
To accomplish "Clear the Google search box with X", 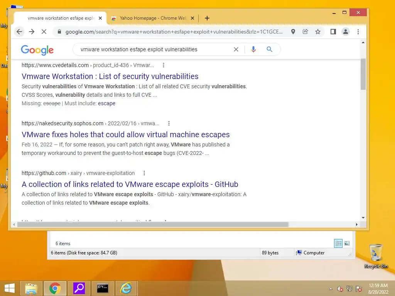I will coord(236,49).
